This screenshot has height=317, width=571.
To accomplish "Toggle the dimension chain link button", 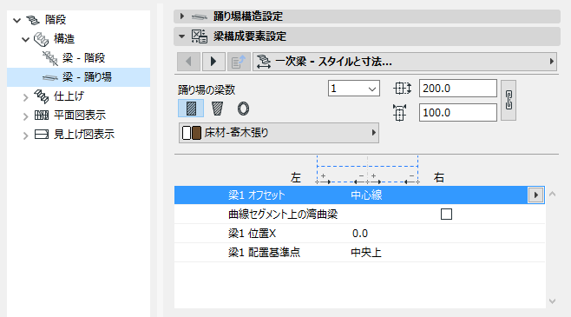I will [509, 100].
